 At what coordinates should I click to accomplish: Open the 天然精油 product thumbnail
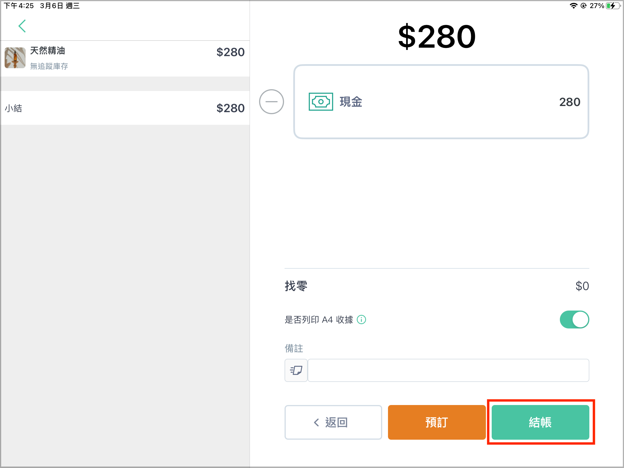click(x=15, y=58)
